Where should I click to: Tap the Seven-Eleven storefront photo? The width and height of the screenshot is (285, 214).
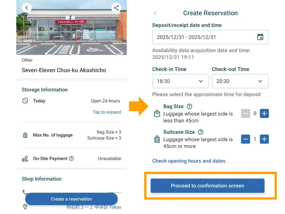coord(71,31)
